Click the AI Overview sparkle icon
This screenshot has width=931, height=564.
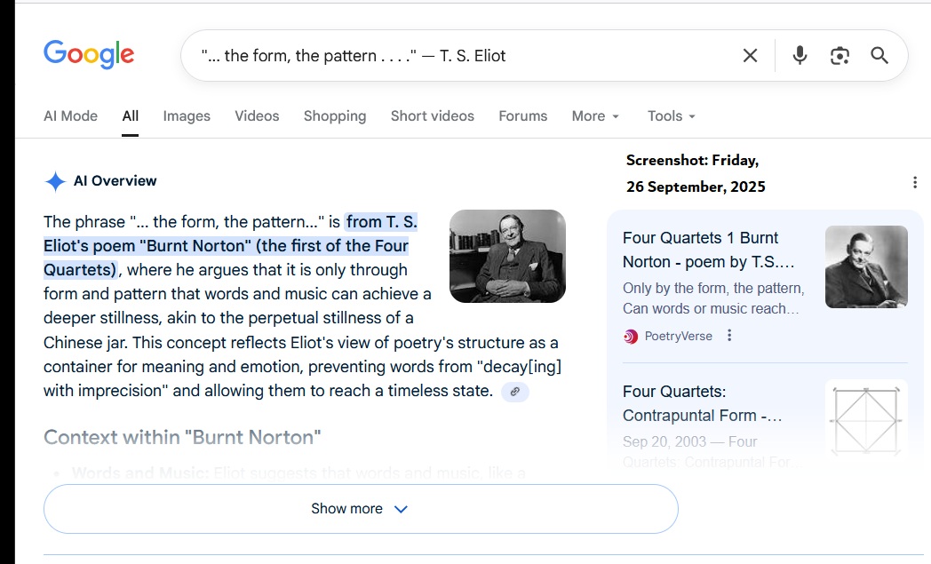pos(55,181)
